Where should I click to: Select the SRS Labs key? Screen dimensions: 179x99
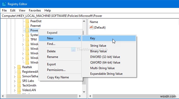[28, 81]
